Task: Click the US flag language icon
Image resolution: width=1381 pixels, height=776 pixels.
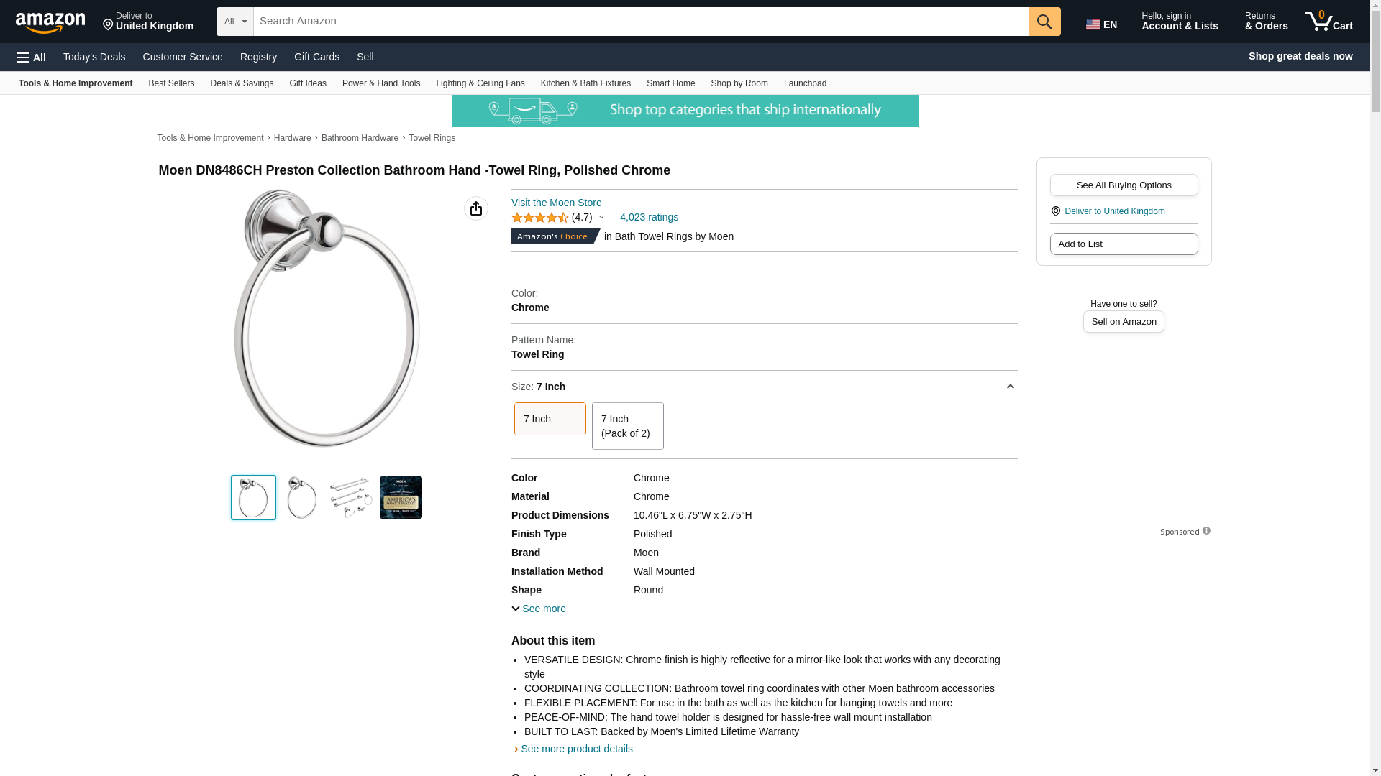Action: 1093,24
